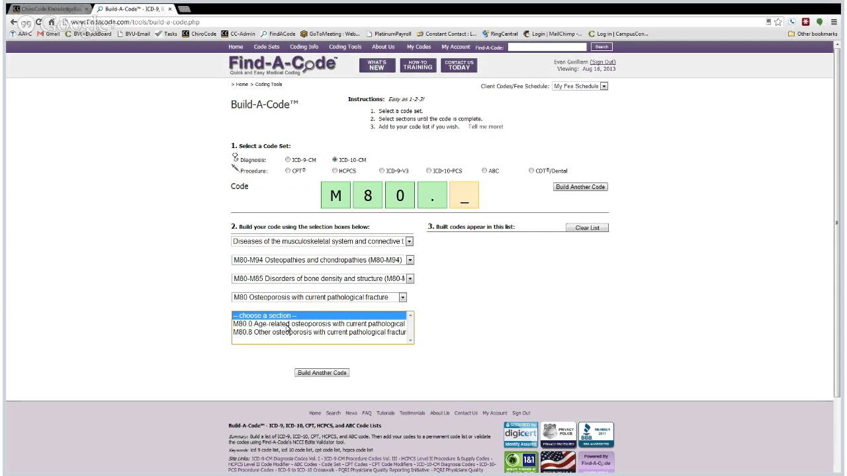
Task: Open the About Us menu
Action: click(383, 47)
